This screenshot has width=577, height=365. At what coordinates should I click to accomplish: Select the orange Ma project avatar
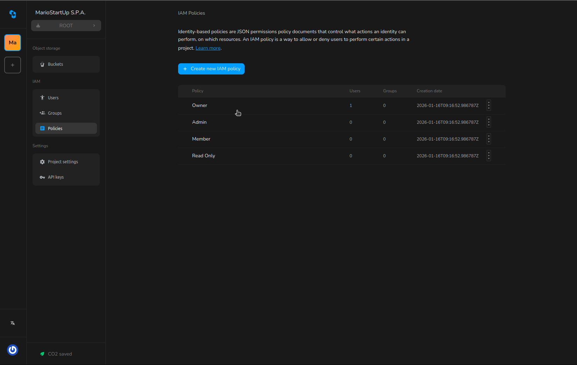13,43
